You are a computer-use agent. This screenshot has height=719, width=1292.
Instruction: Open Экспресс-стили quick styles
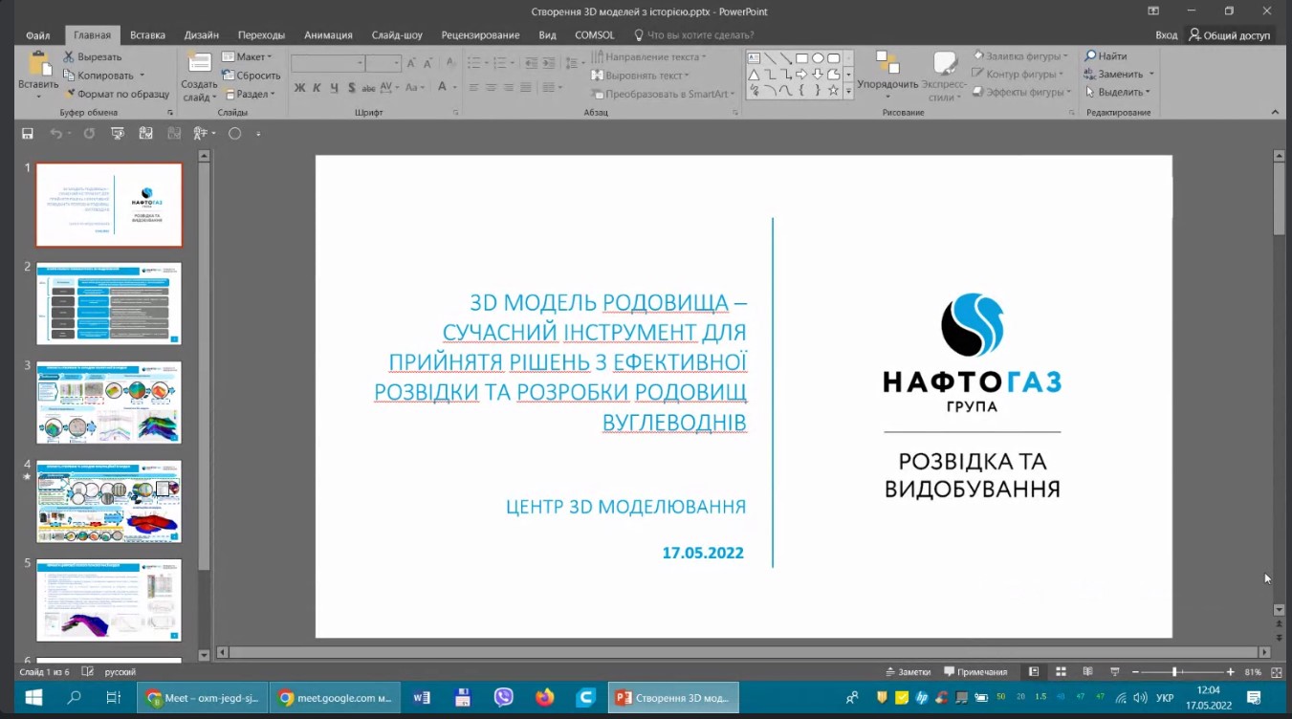coord(943,76)
